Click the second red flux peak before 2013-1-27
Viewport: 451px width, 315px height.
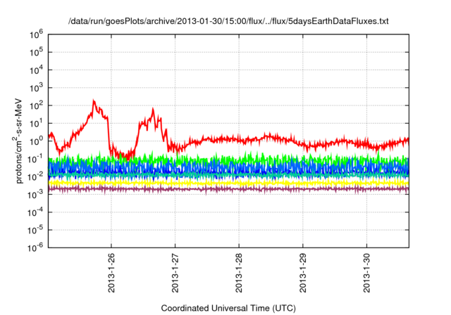153,110
